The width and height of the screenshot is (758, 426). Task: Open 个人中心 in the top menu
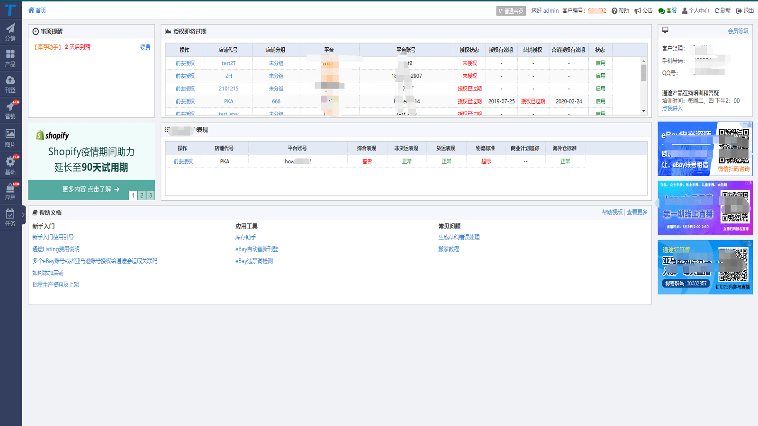[695, 10]
